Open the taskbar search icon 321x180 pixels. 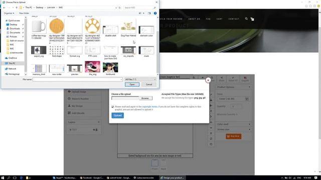point(9,178)
